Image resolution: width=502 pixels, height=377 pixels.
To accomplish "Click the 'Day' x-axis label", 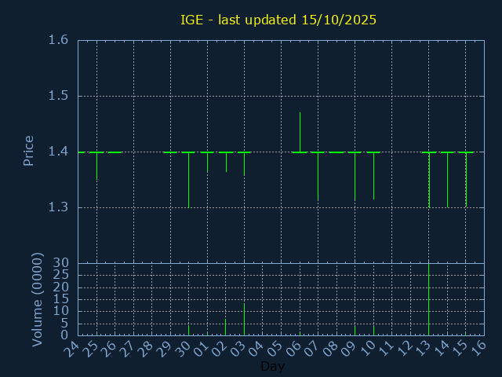I will tap(272, 367).
